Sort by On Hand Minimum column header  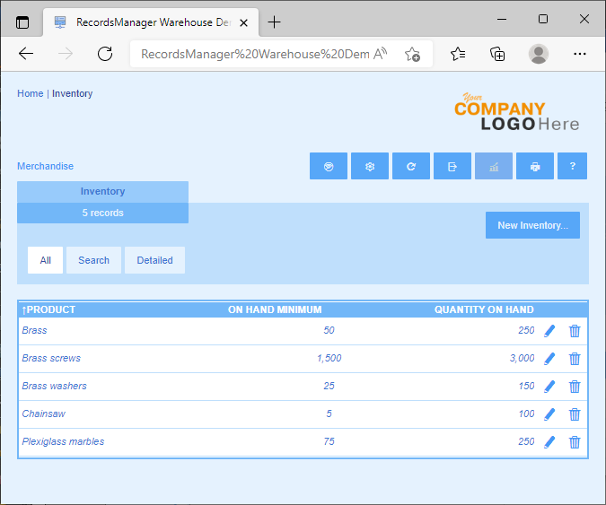coord(274,310)
